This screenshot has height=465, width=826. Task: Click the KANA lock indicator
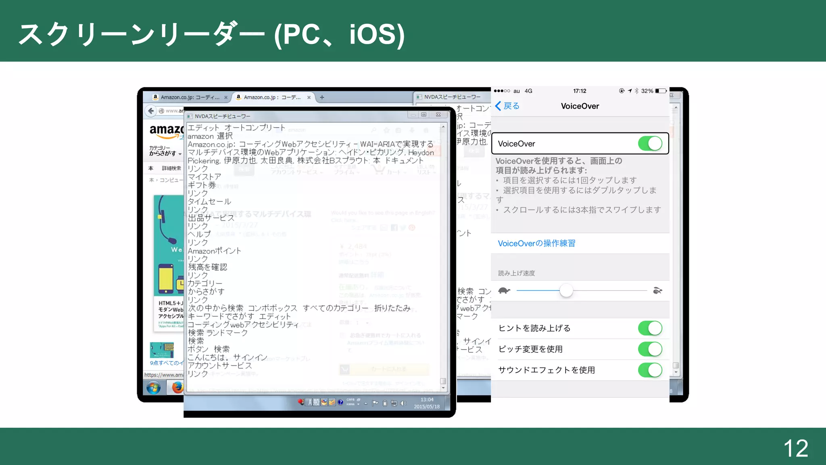(350, 404)
